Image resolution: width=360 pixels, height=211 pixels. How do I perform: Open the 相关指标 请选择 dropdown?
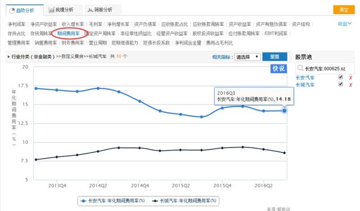(x=247, y=57)
